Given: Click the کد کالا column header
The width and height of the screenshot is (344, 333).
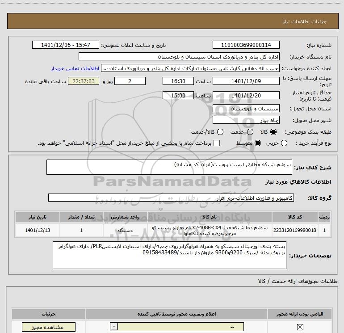Looking at the screenshot, I should click(x=295, y=217).
